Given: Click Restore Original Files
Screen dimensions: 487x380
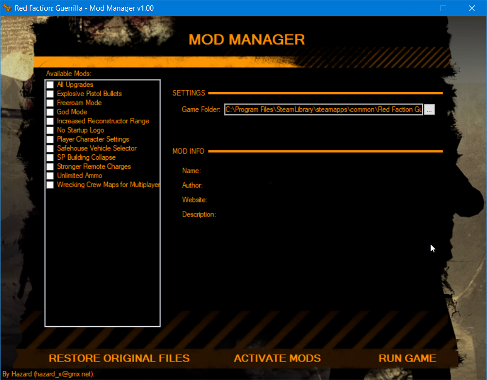Looking at the screenshot, I should click(x=119, y=359).
